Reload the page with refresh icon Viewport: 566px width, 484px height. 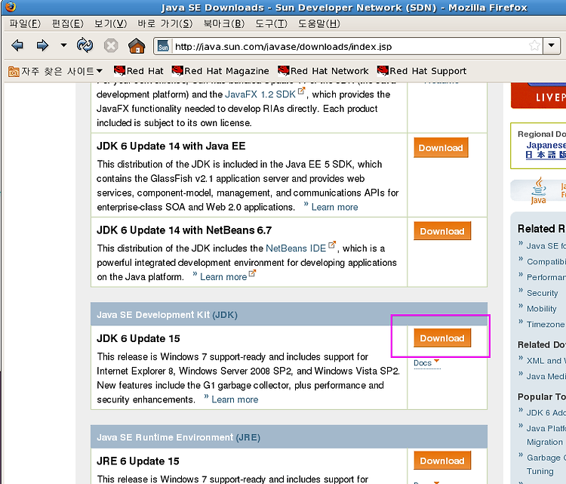click(x=85, y=45)
